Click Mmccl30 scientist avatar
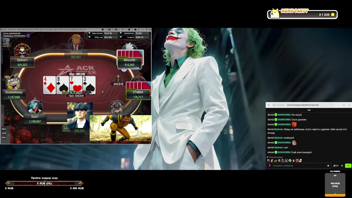Screen dimensions: 352x198 (129, 46)
